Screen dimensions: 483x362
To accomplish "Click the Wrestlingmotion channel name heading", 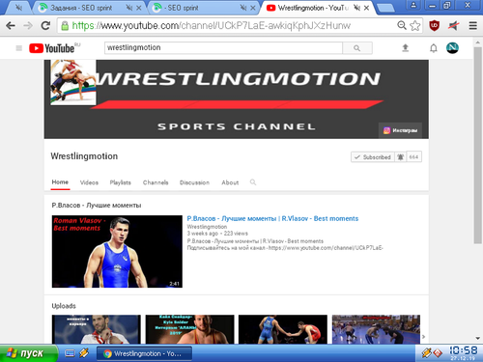I will 84,156.
